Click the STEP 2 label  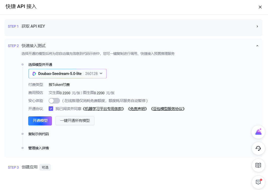click(13, 46)
